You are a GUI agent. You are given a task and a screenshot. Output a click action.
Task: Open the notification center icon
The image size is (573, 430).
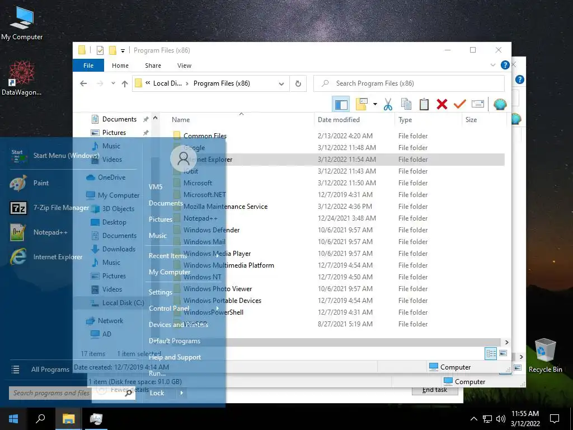555,419
